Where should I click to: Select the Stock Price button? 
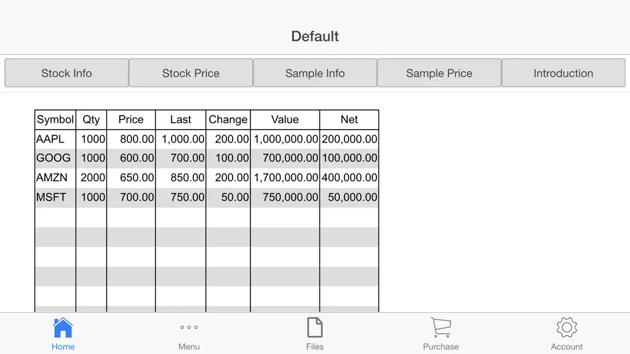click(191, 73)
